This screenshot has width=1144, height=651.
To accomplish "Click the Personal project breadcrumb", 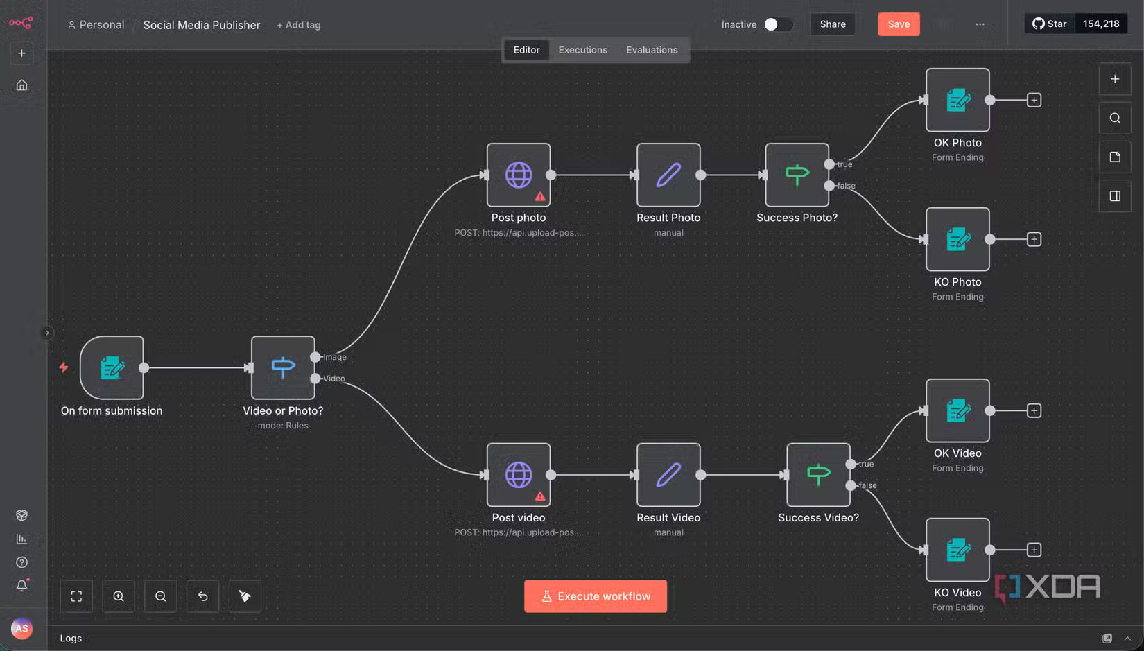I will click(x=96, y=25).
